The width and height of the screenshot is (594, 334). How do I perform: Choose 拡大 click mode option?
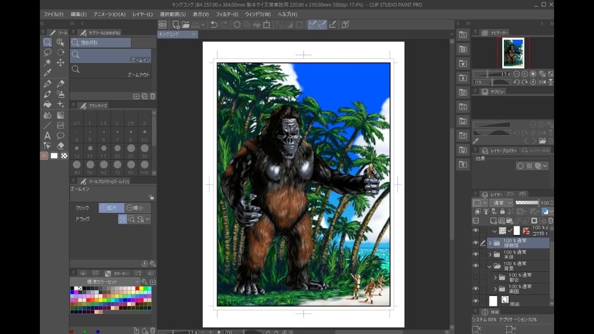click(111, 208)
